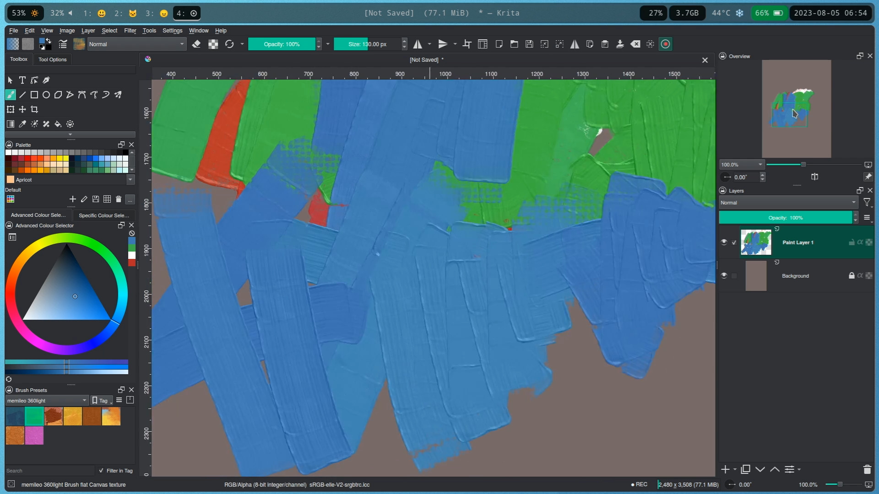Image resolution: width=879 pixels, height=494 pixels.
Task: Open Specific Colour Selector tab
Action: 103,215
